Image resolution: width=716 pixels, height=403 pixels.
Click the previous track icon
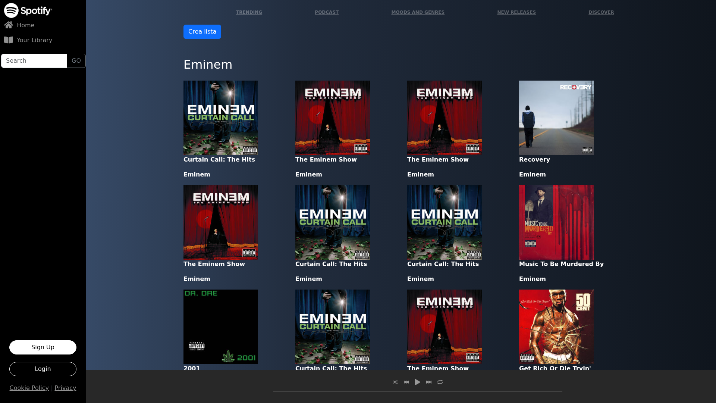[406, 382]
